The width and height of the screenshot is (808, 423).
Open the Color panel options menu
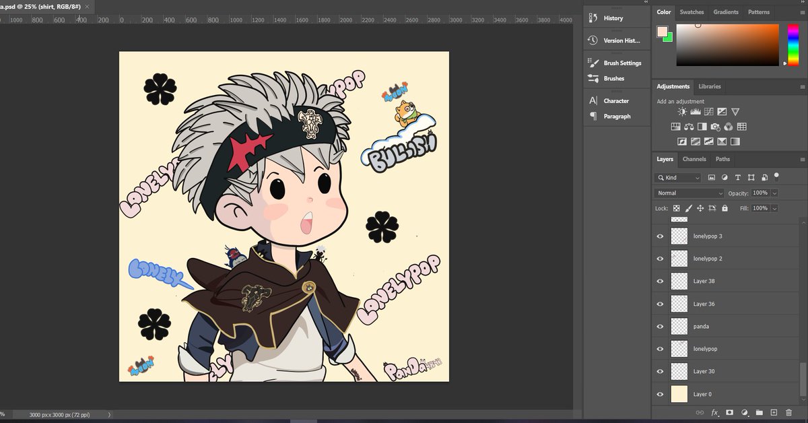coord(803,12)
